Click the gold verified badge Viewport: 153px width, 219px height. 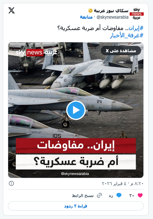(90, 11)
